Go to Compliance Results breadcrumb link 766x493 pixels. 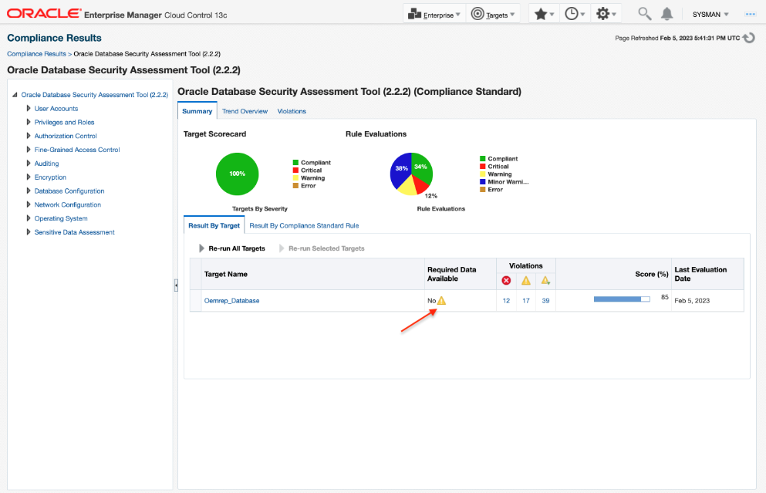coord(36,54)
